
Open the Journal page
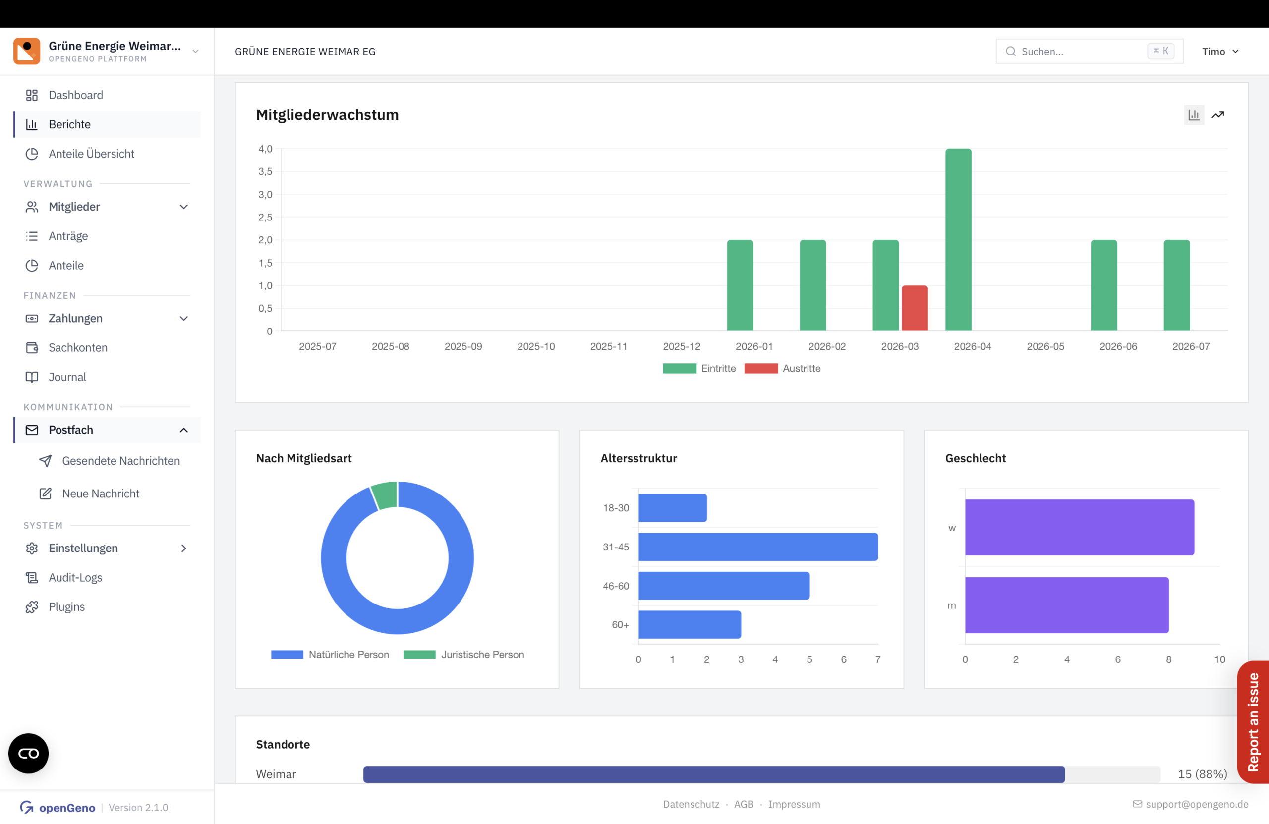click(x=107, y=377)
